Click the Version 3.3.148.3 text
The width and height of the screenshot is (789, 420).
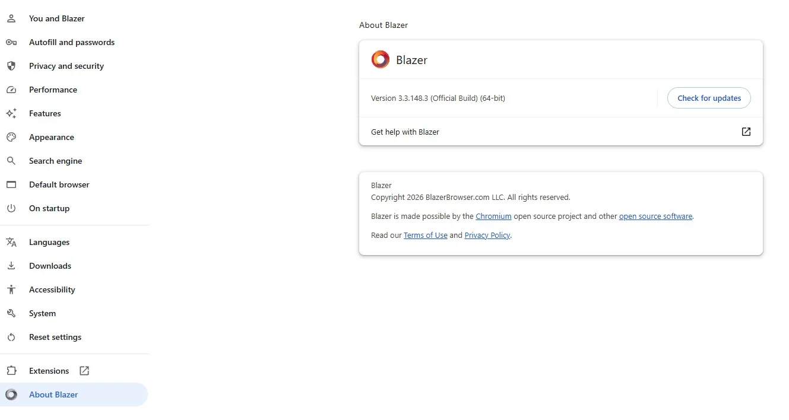[x=438, y=98]
